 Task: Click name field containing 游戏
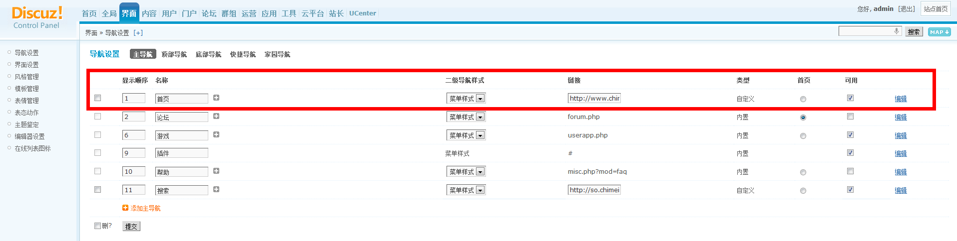(182, 135)
